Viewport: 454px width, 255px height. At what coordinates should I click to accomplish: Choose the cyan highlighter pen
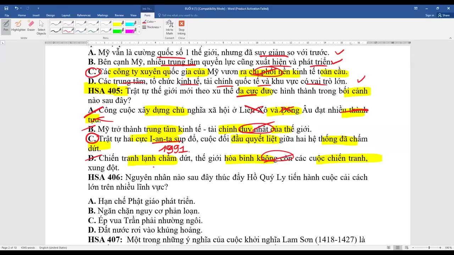point(131,23)
